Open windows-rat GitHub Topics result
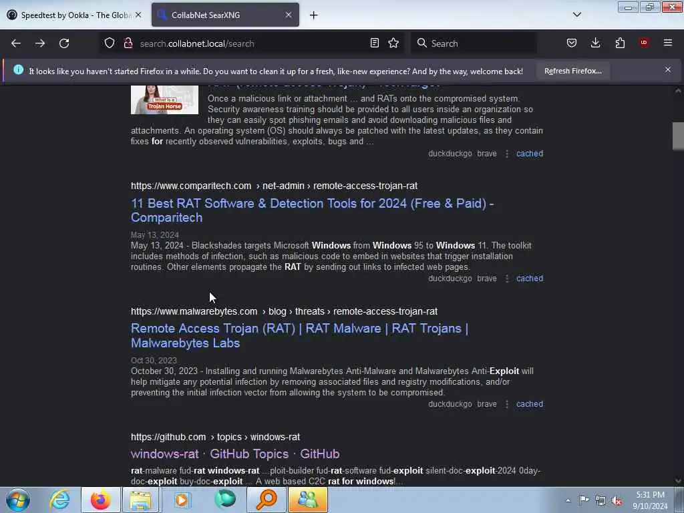 click(235, 454)
